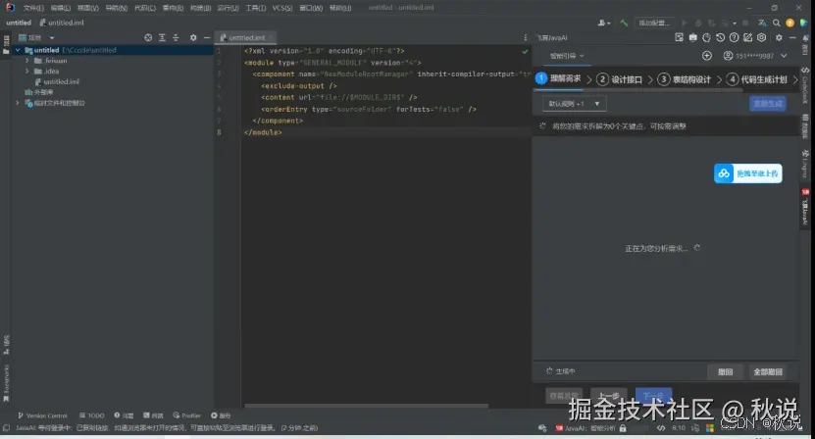Hide the project tool window
The image size is (815, 439).
click(207, 37)
